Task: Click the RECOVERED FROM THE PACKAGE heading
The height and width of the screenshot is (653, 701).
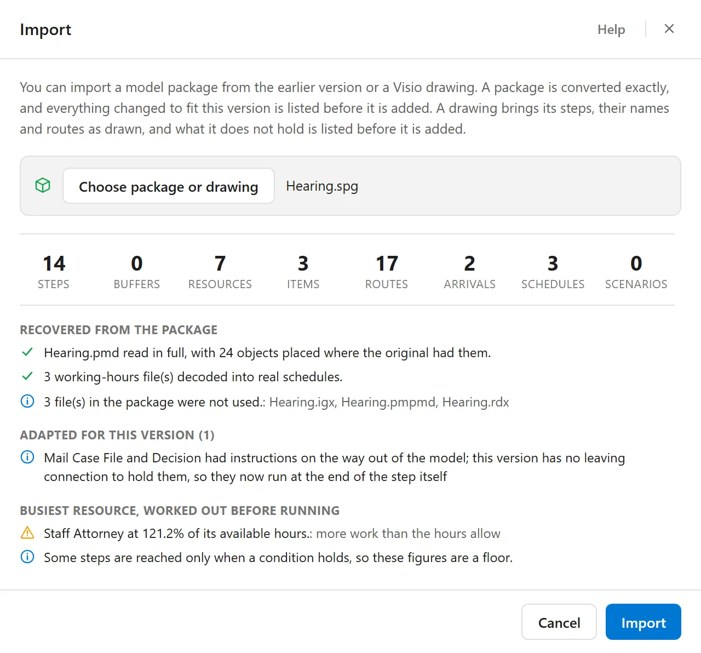Action: 119,330
